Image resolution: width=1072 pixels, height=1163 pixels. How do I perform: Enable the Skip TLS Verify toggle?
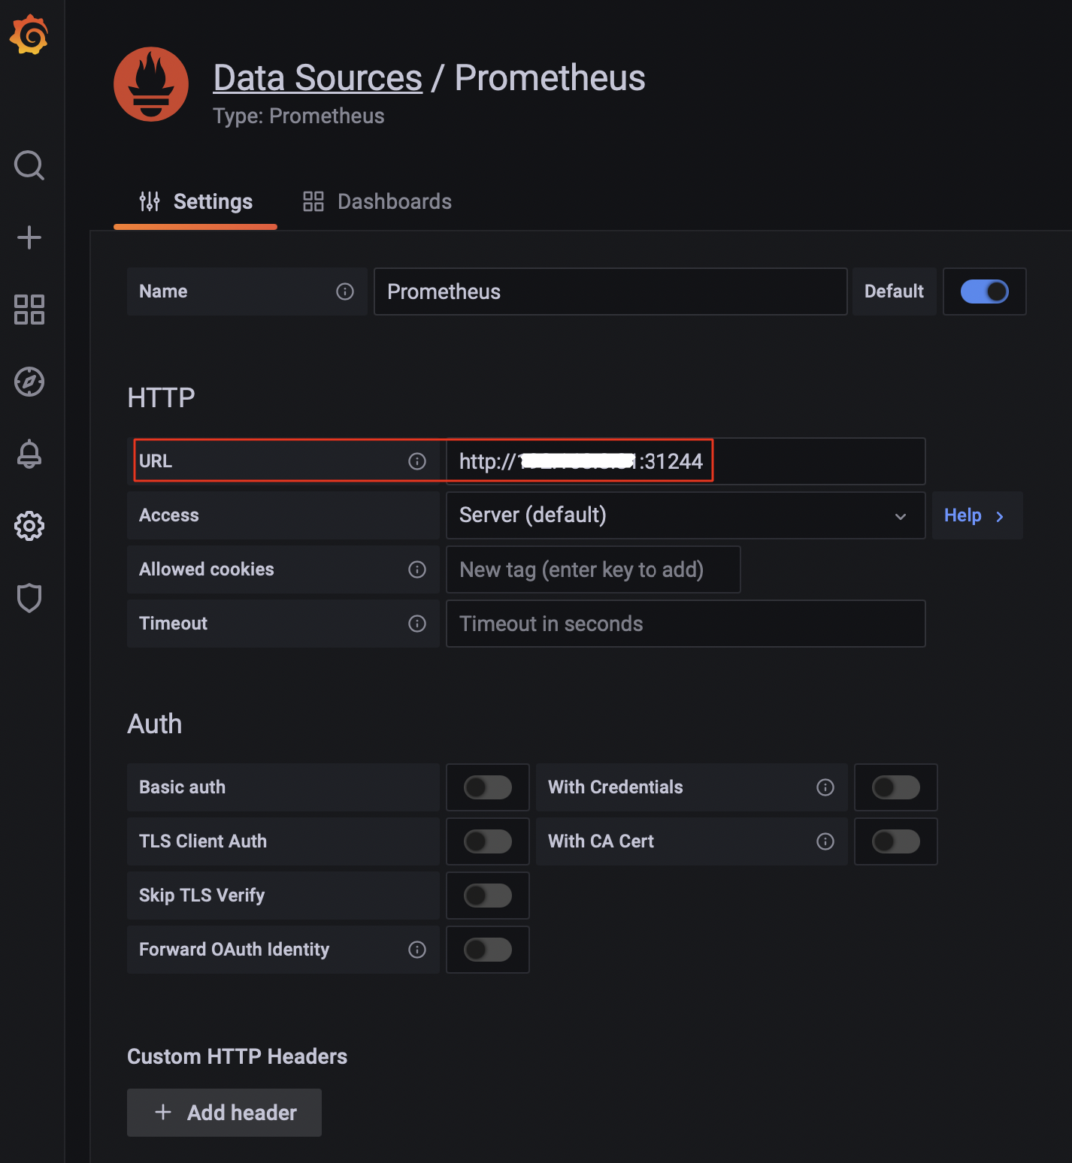(x=487, y=896)
